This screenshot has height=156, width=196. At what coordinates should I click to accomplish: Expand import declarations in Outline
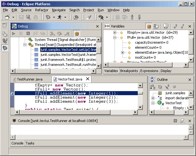pos(153,98)
